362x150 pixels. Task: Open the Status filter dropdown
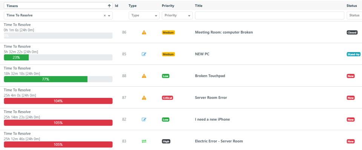click(354, 16)
